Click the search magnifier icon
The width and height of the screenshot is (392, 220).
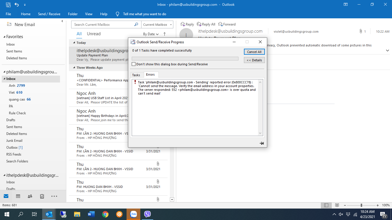pyautogui.click(x=136, y=24)
